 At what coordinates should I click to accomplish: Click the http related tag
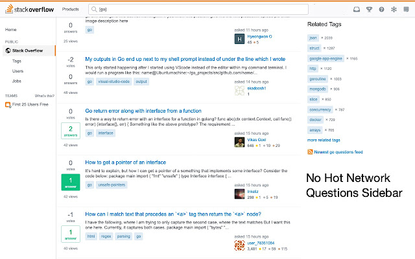[x=313, y=69]
